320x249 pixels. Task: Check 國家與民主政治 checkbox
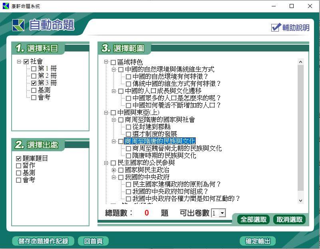point(121,170)
